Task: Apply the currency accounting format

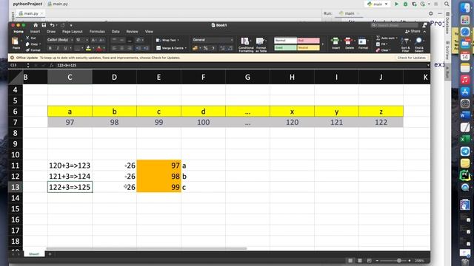Action: click(195, 48)
